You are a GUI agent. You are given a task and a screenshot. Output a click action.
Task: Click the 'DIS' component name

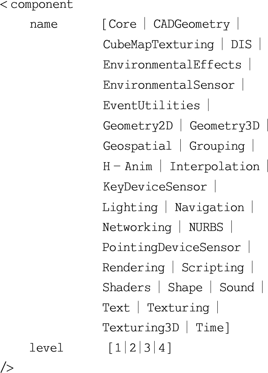(x=241, y=45)
